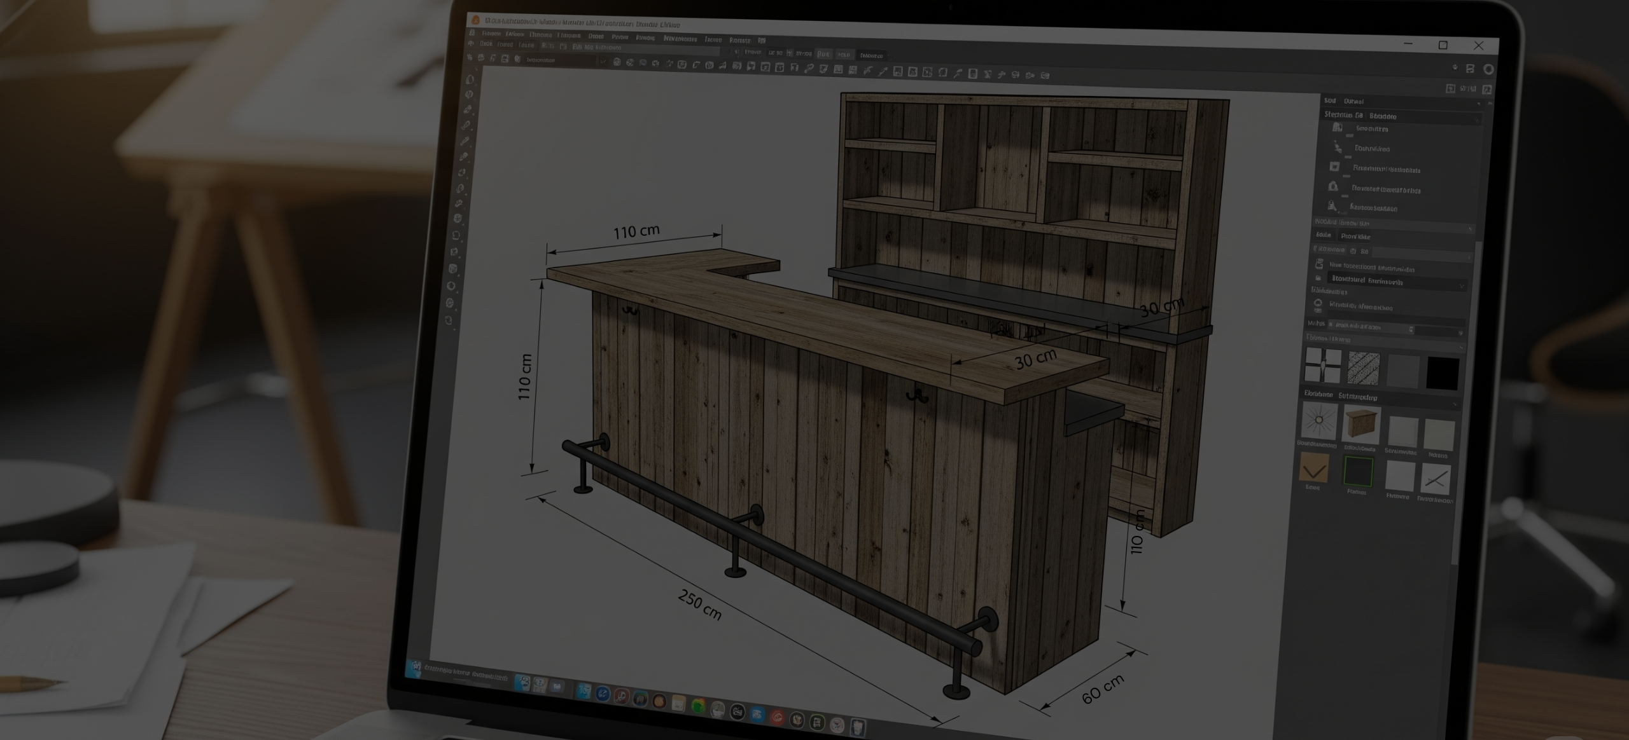Click the orange app logo in title bar
Screen dimensions: 1629x740
tap(475, 20)
